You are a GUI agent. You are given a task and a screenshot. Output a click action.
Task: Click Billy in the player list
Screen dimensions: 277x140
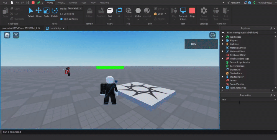[x=201, y=44]
